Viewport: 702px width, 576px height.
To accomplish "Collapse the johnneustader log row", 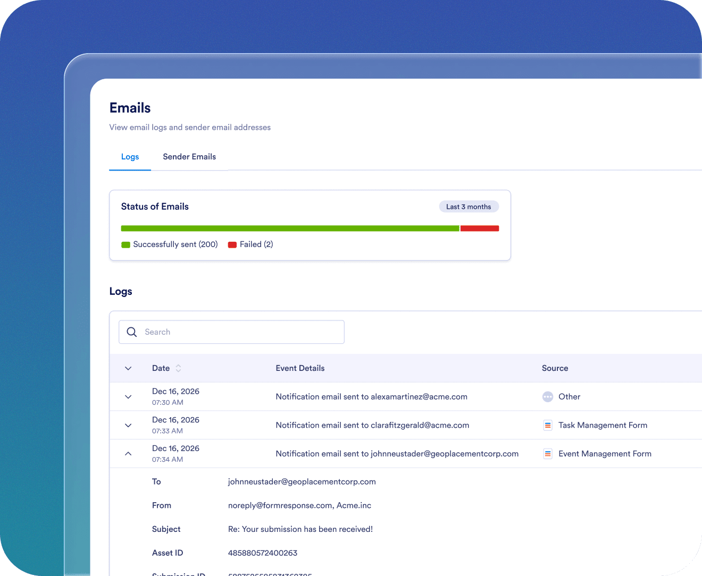I will point(128,454).
